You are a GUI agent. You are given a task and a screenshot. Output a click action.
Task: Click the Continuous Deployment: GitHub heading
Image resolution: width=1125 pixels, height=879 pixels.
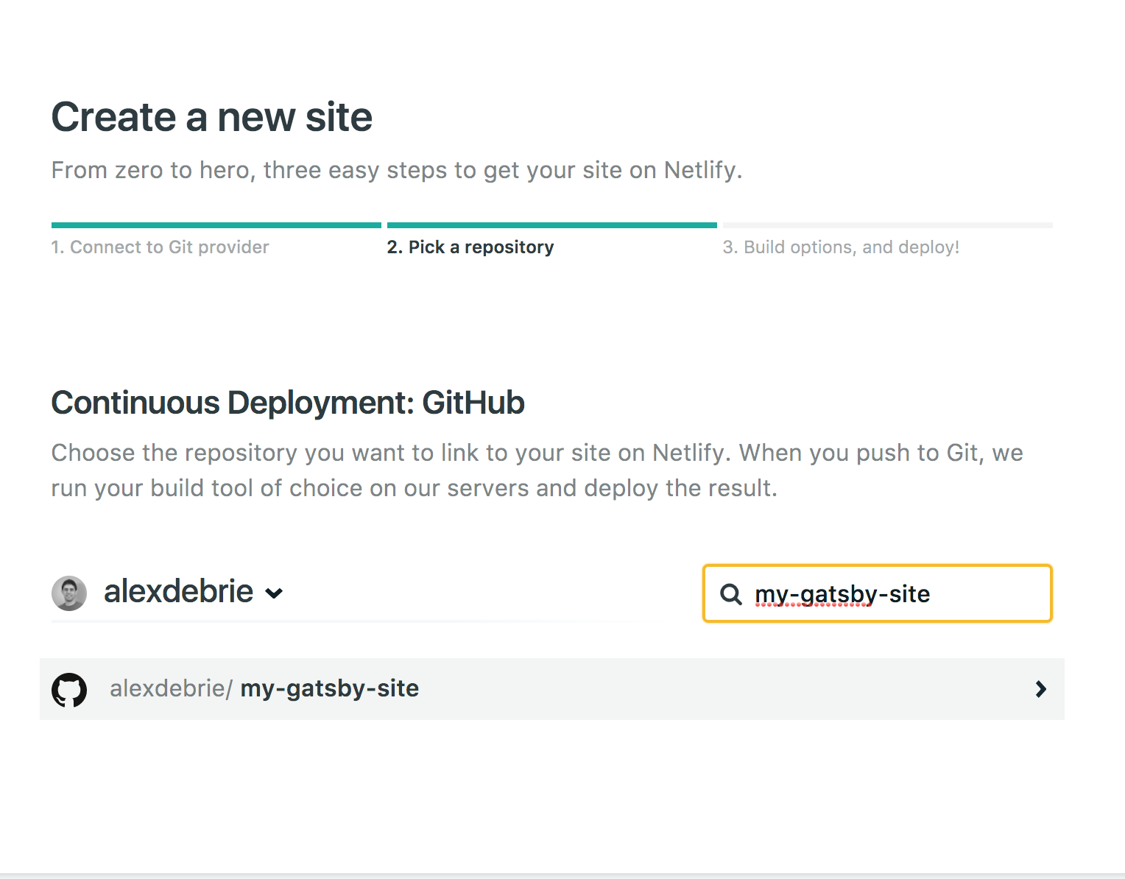click(x=288, y=403)
